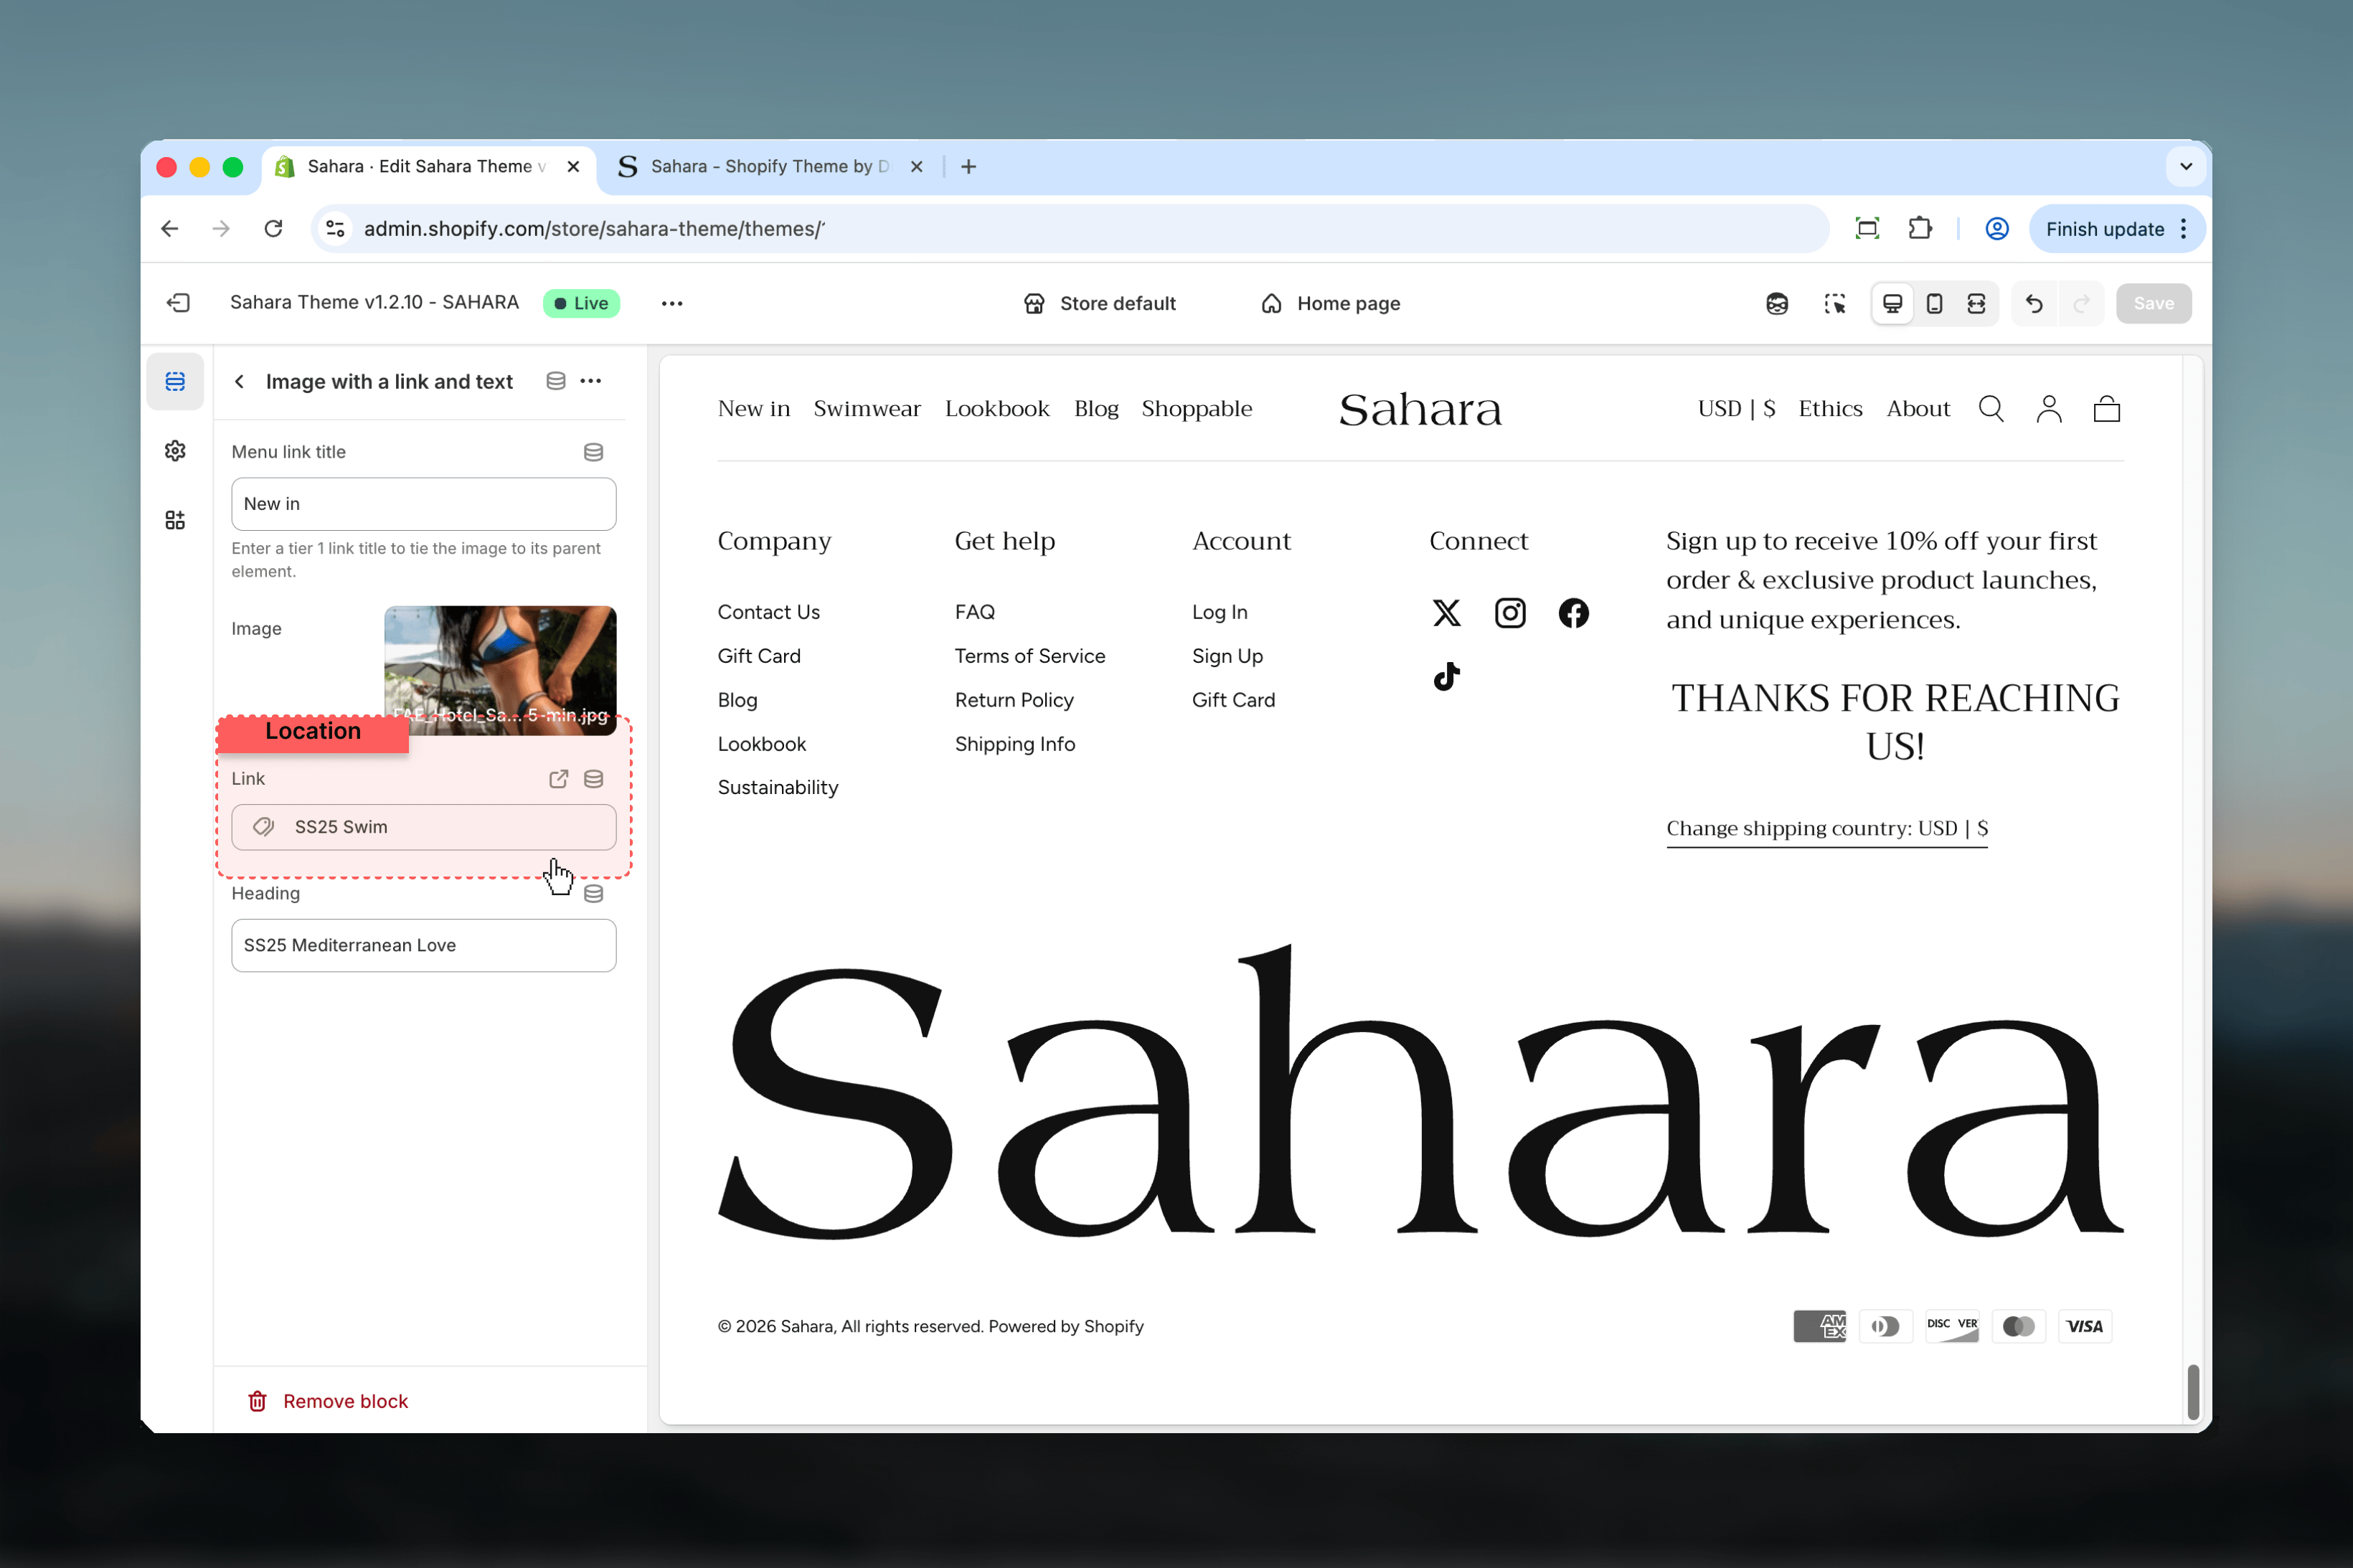Image resolution: width=2353 pixels, height=1568 pixels.
Task: Click Change shipping country link
Action: click(x=1827, y=829)
